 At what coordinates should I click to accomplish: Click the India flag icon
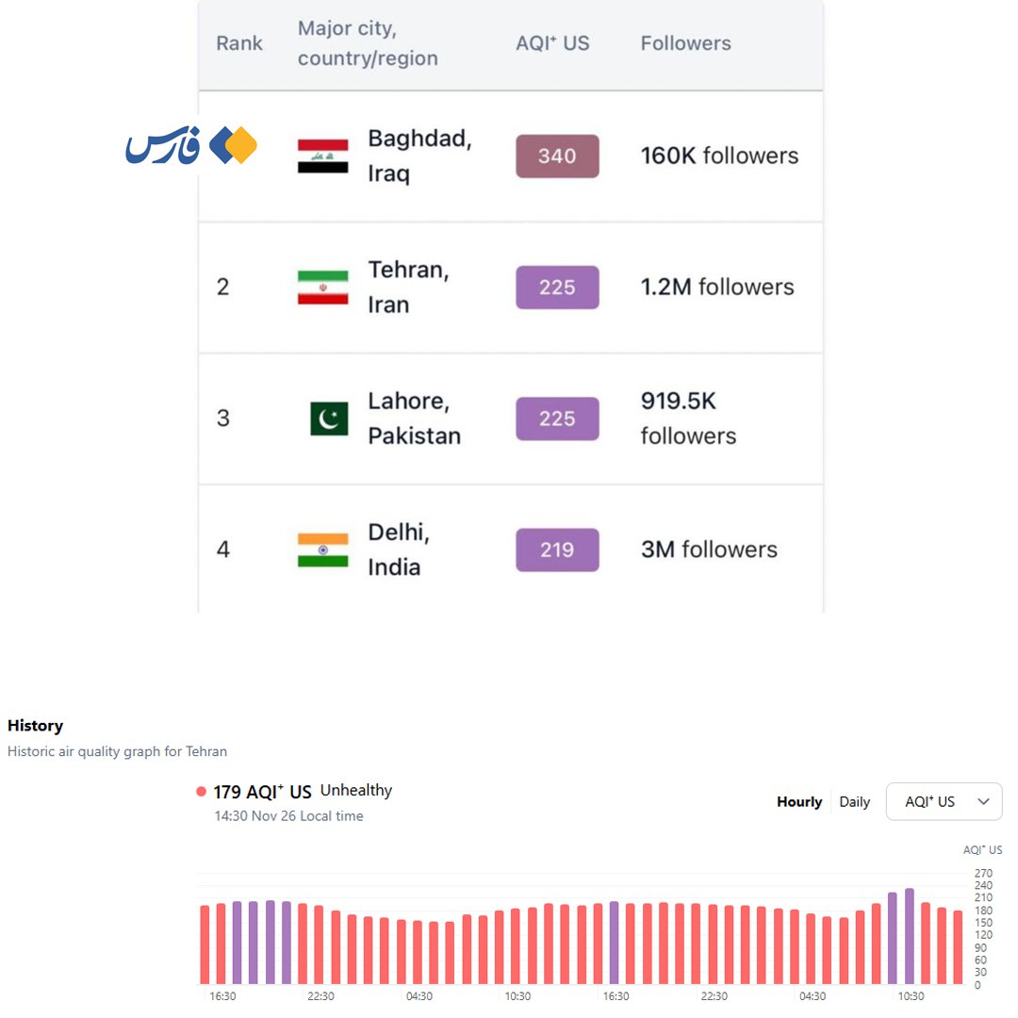[322, 550]
